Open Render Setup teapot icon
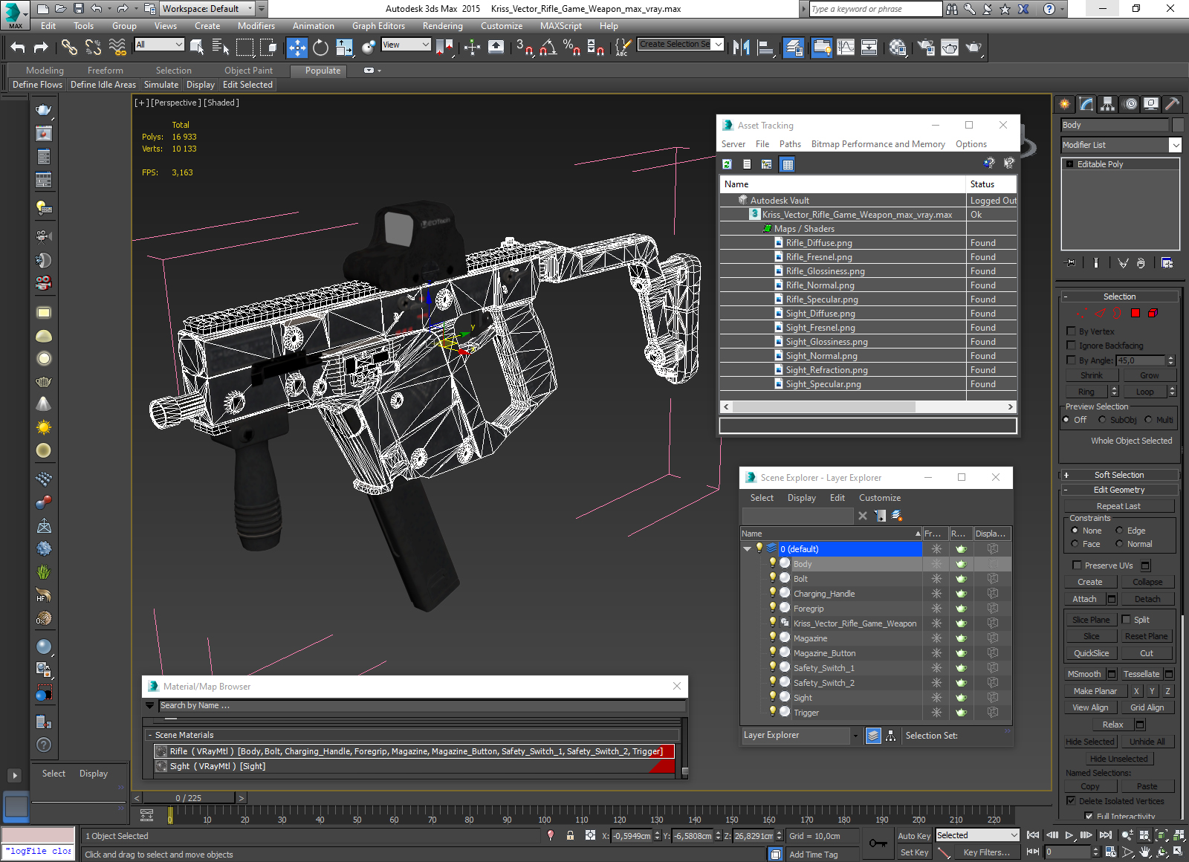Image resolution: width=1189 pixels, height=862 pixels. (x=926, y=48)
